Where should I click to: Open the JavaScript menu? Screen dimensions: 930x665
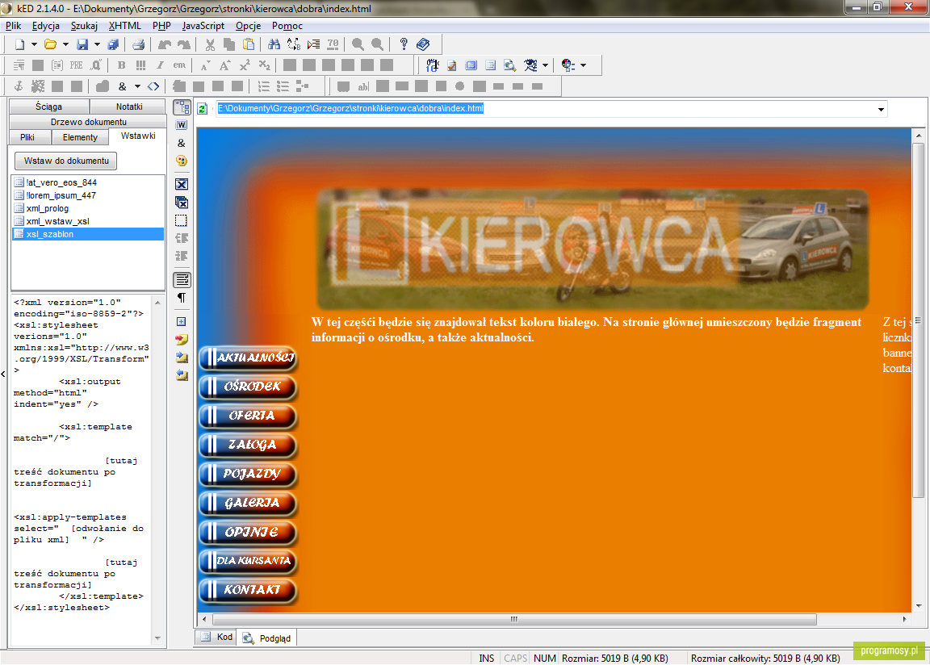point(203,26)
